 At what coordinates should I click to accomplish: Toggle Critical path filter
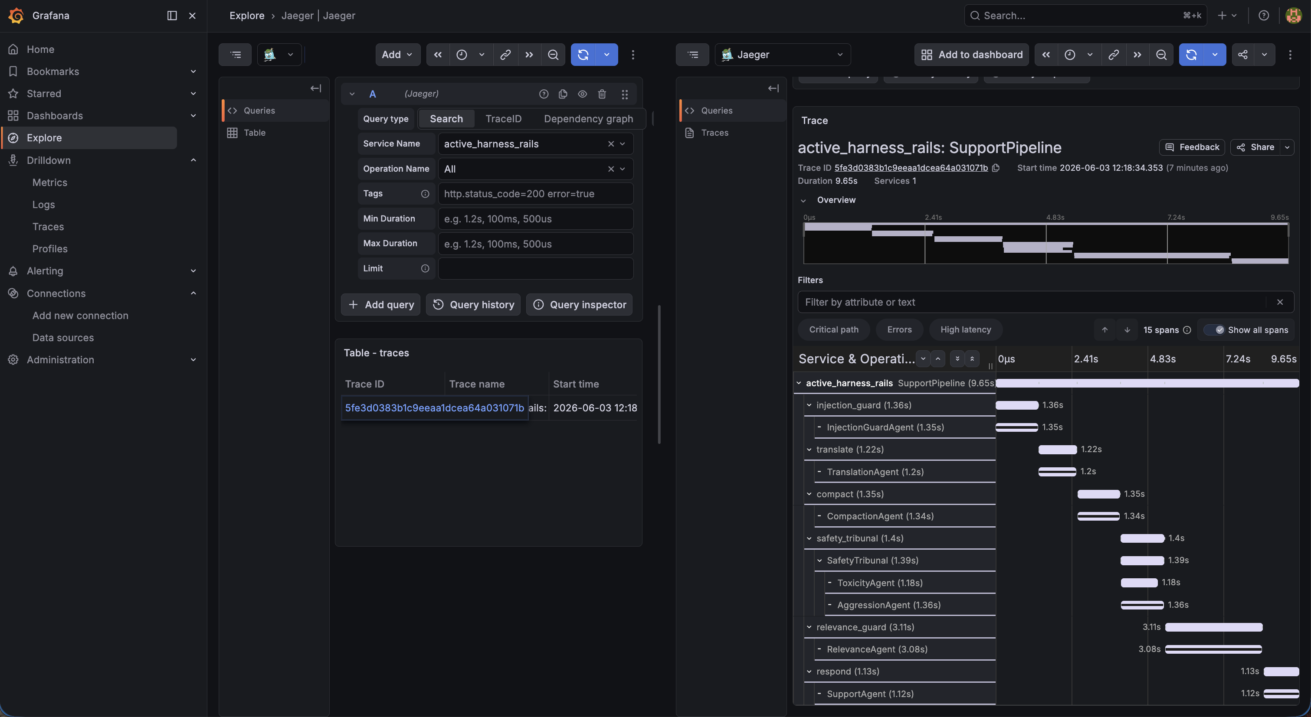[834, 329]
